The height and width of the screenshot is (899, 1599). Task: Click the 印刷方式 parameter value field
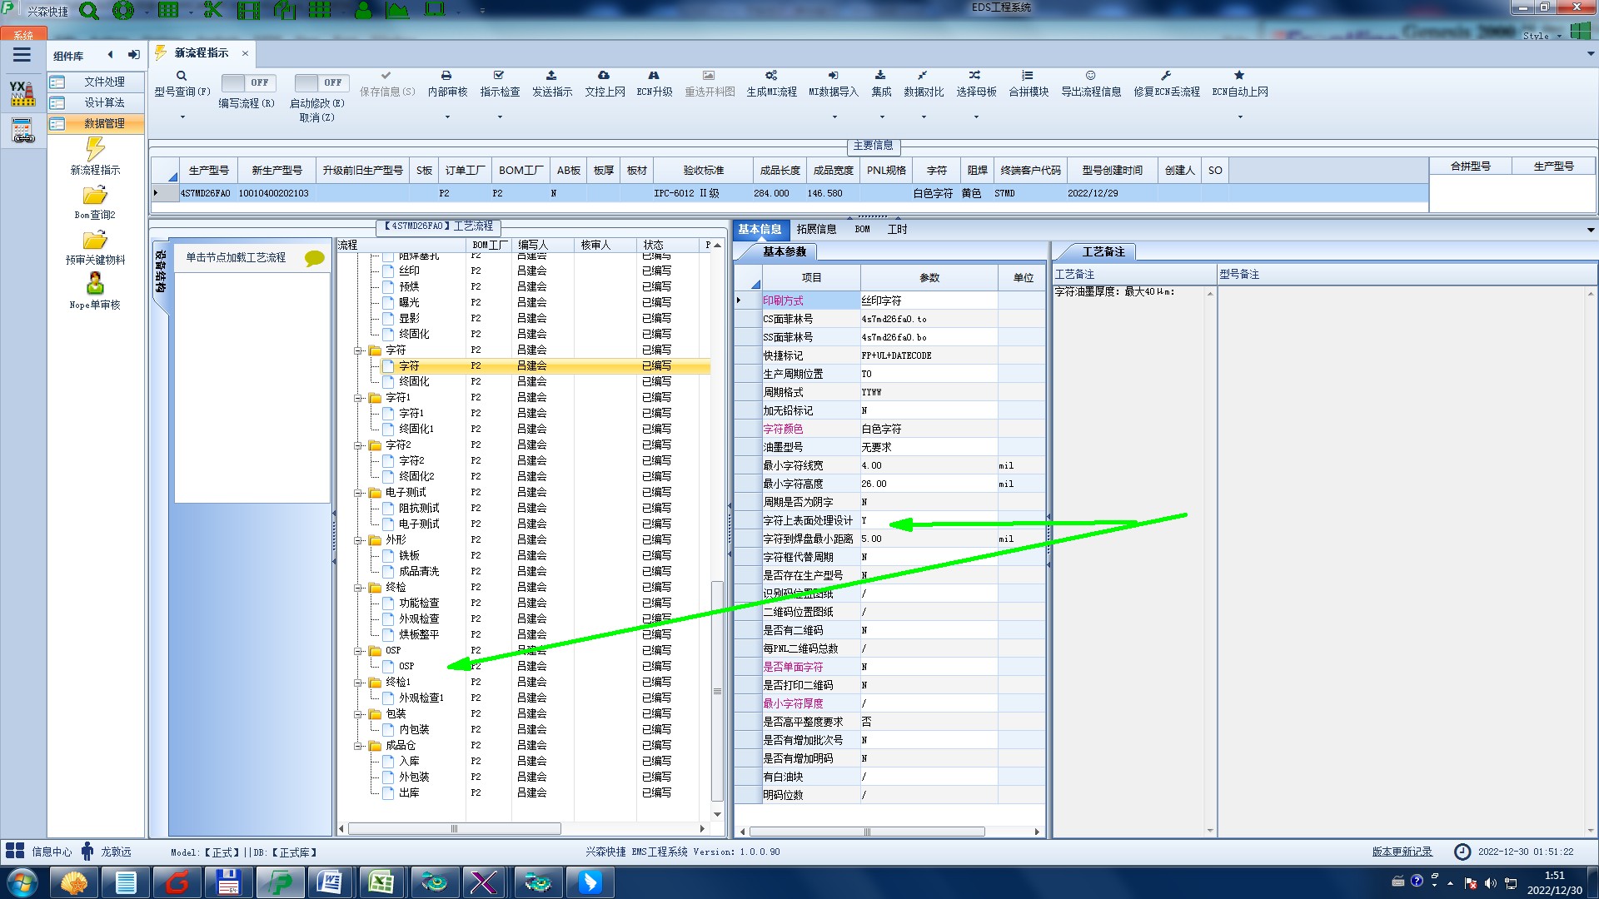(929, 300)
